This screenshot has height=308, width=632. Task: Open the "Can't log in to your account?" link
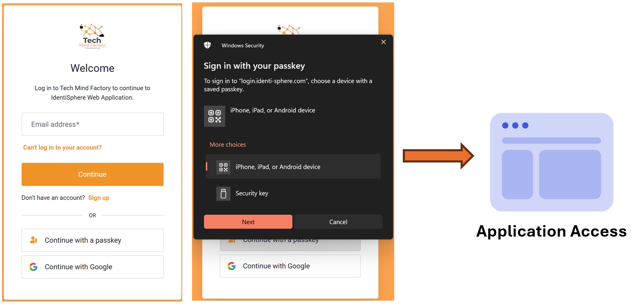pyautogui.click(x=63, y=147)
